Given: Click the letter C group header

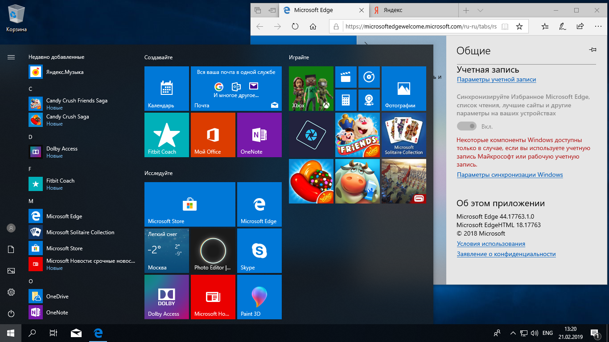Looking at the screenshot, I should point(30,89).
